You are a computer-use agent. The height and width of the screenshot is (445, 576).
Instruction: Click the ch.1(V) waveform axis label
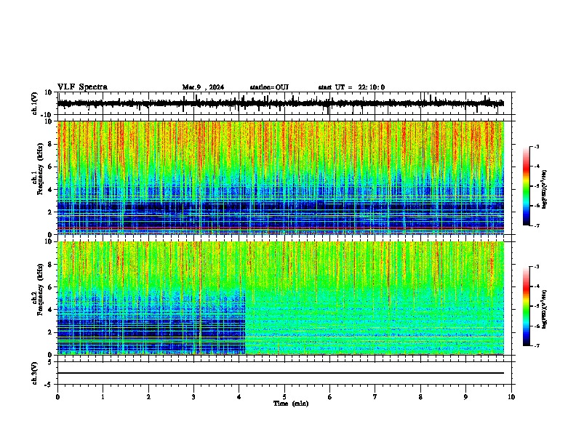(34, 103)
